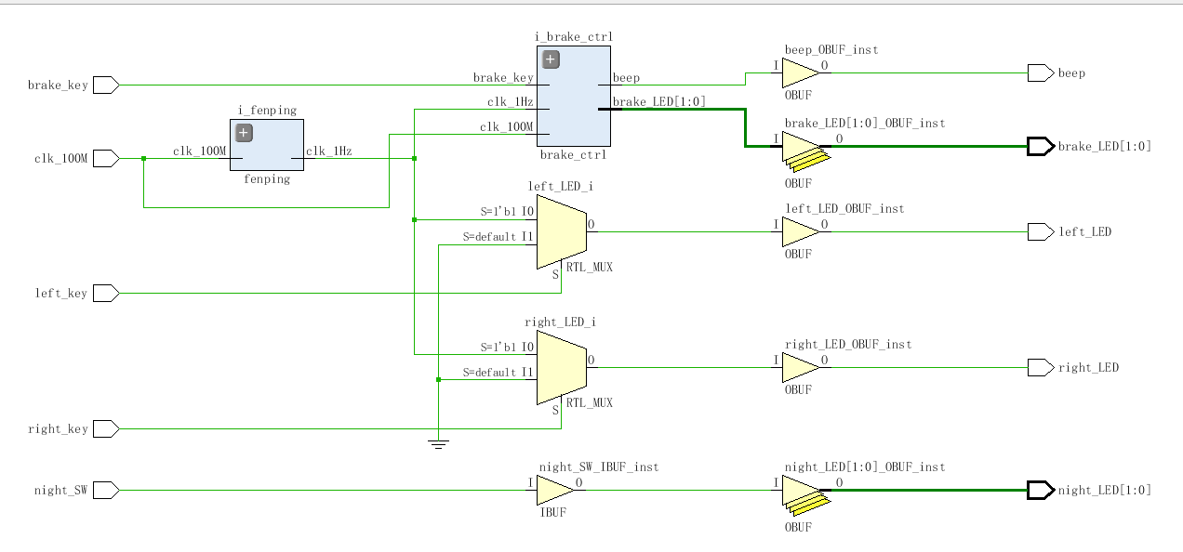Click the right_LED output name text

1088,368
